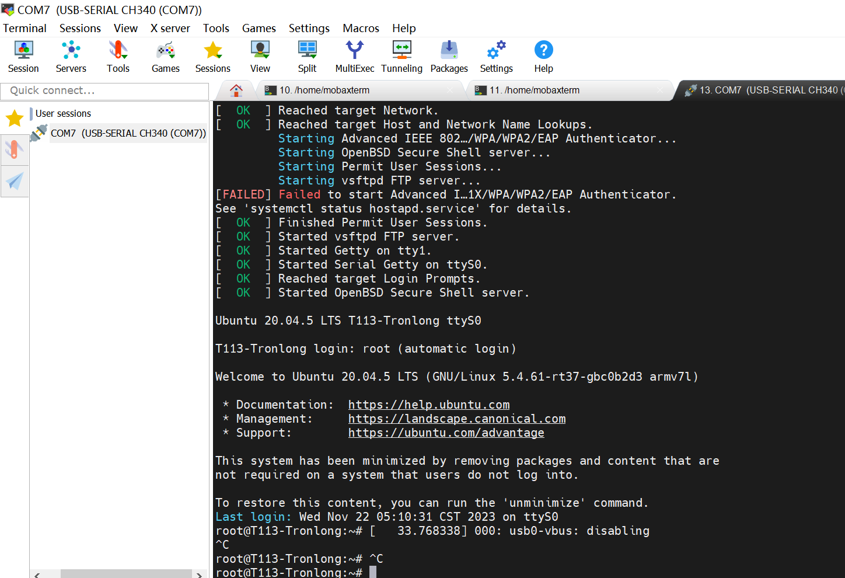Select the COM7 USB-SERIAL CH340 session
845x578 pixels.
pos(128,133)
